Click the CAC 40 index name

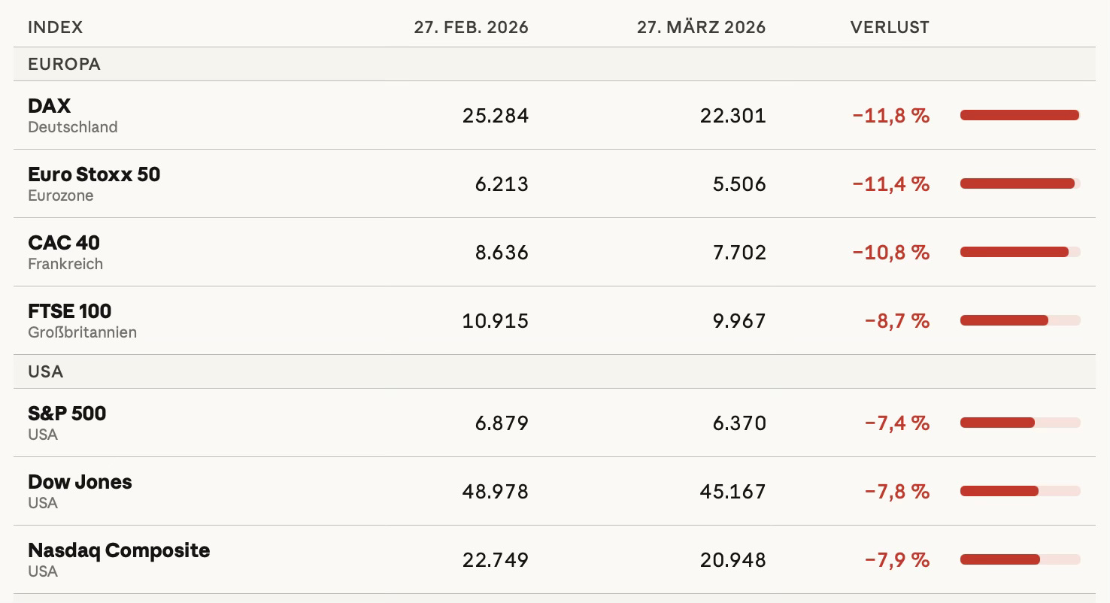pyautogui.click(x=64, y=243)
